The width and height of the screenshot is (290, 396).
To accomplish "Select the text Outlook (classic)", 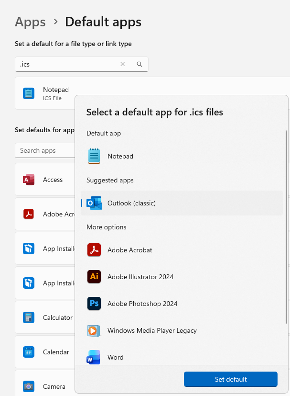I will pyautogui.click(x=131, y=203).
